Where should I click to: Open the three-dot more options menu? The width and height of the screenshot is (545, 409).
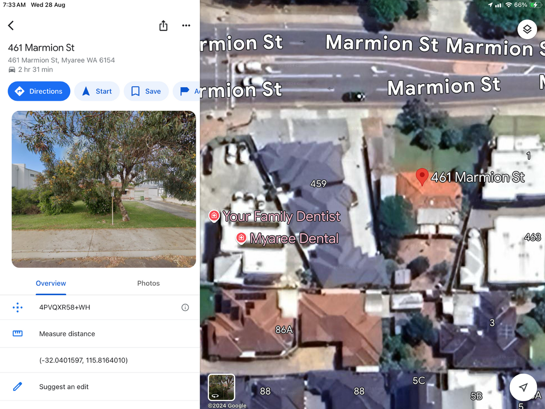point(186,26)
